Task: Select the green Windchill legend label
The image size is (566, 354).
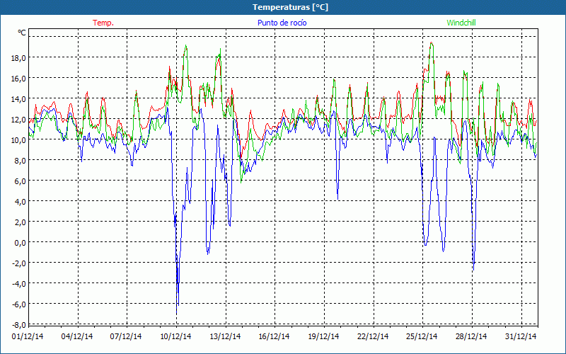Action: click(x=461, y=23)
